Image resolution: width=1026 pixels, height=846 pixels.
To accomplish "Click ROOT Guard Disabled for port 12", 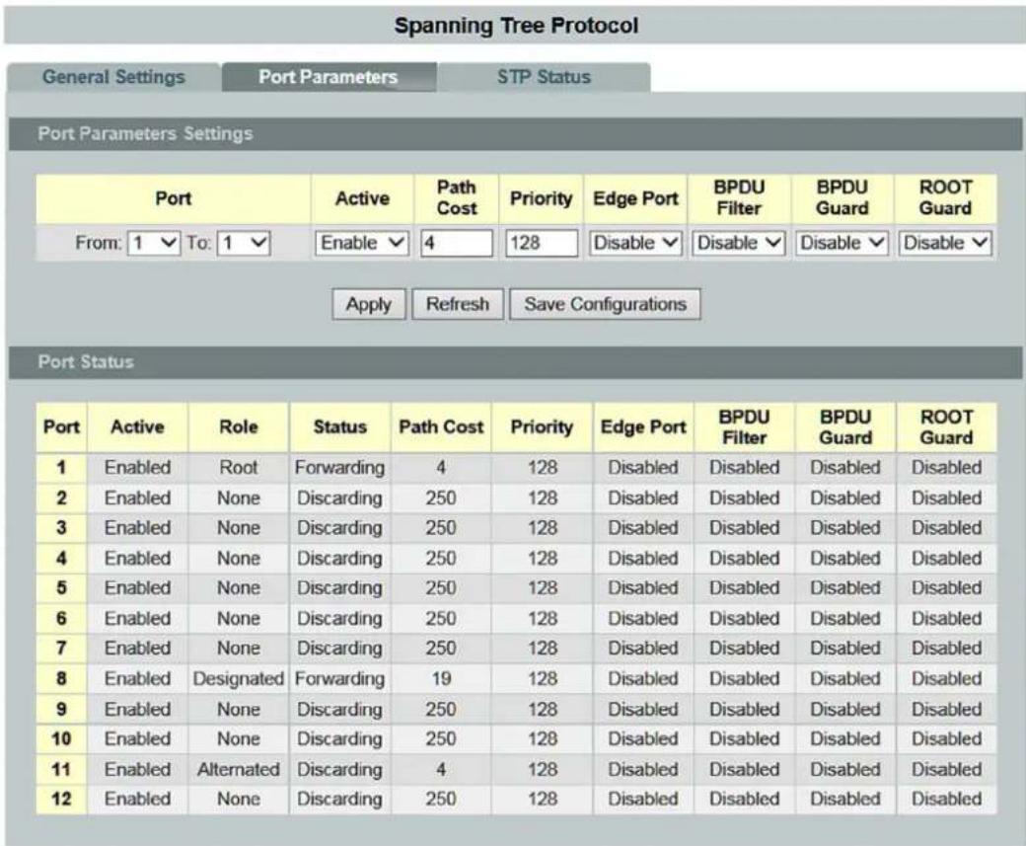I will coord(946,799).
